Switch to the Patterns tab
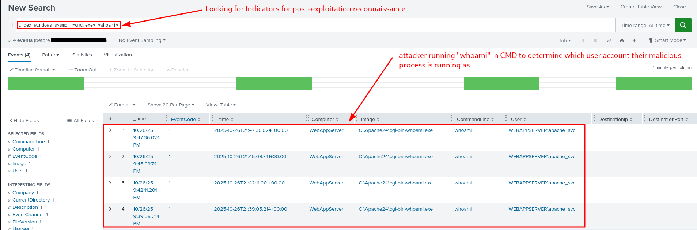Image resolution: width=697 pixels, height=230 pixels. [x=51, y=55]
